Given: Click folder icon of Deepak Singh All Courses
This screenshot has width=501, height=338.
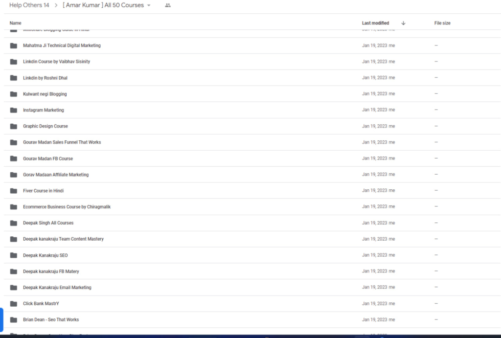Looking at the screenshot, I should click(x=13, y=223).
